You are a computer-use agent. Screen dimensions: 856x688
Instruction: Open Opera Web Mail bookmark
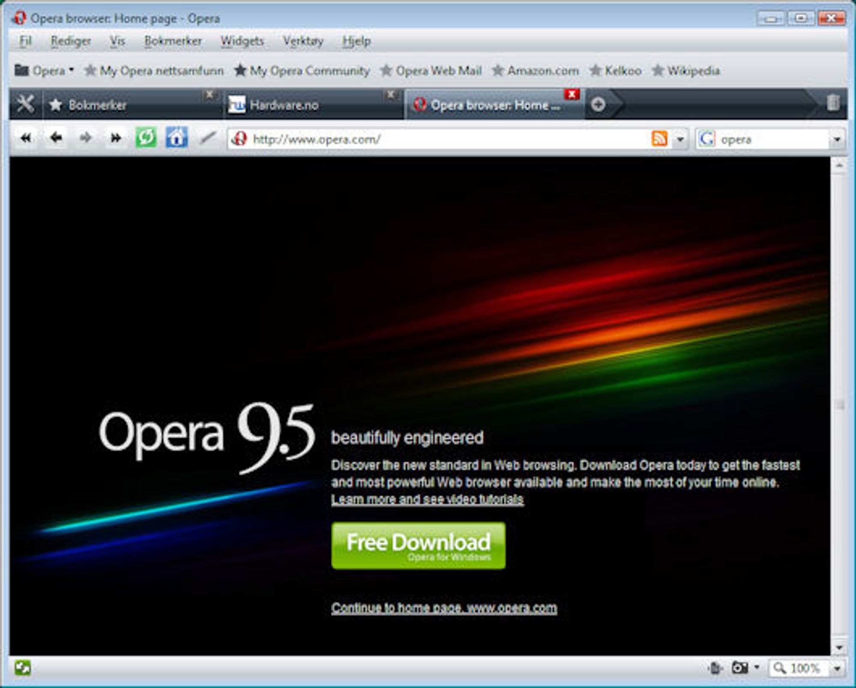[x=431, y=70]
